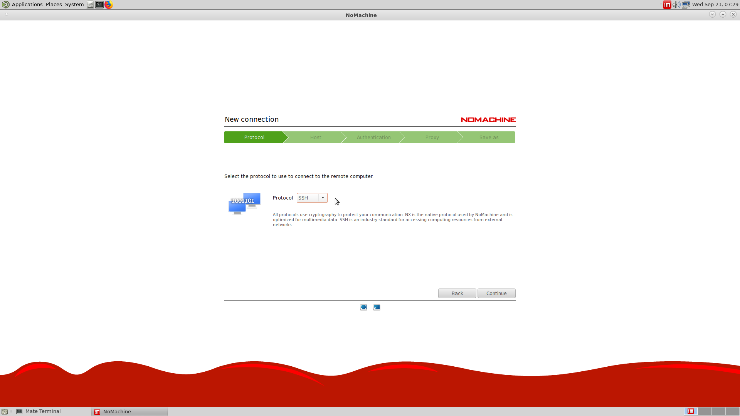Close the NoMachine window

(733, 14)
